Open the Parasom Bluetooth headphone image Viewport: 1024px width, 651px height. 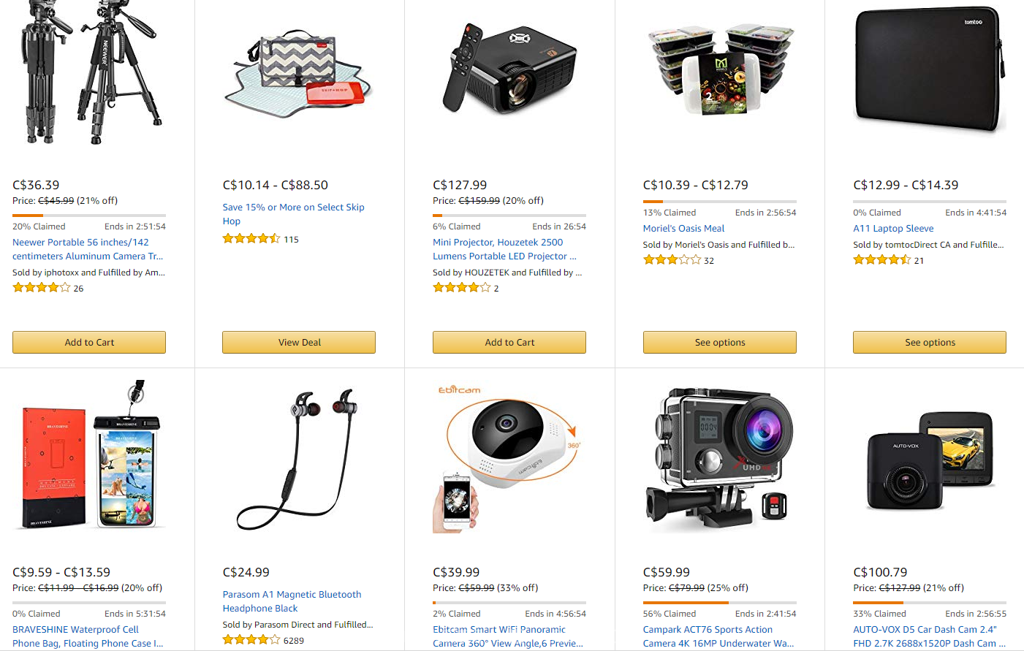pyautogui.click(x=298, y=459)
